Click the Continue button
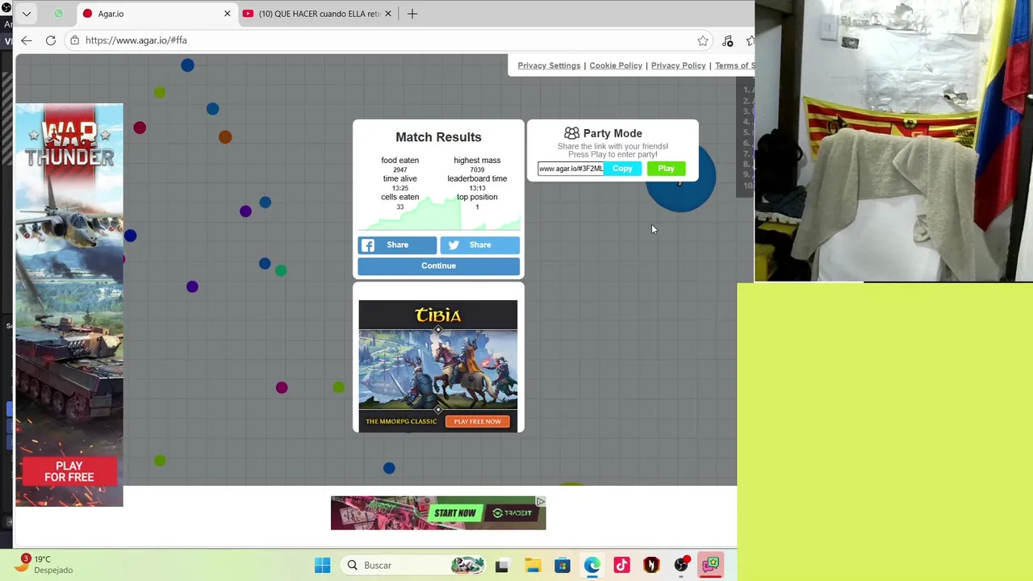This screenshot has height=581, width=1033. 438,266
